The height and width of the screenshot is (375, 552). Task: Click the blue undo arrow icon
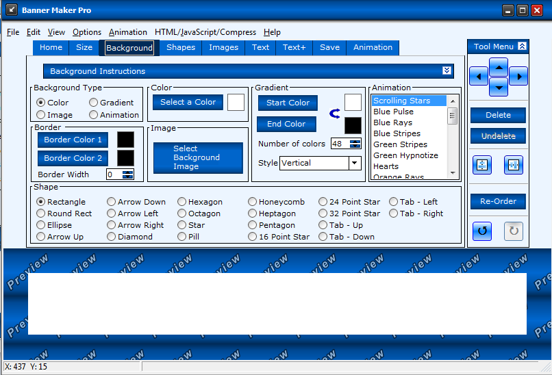482,231
